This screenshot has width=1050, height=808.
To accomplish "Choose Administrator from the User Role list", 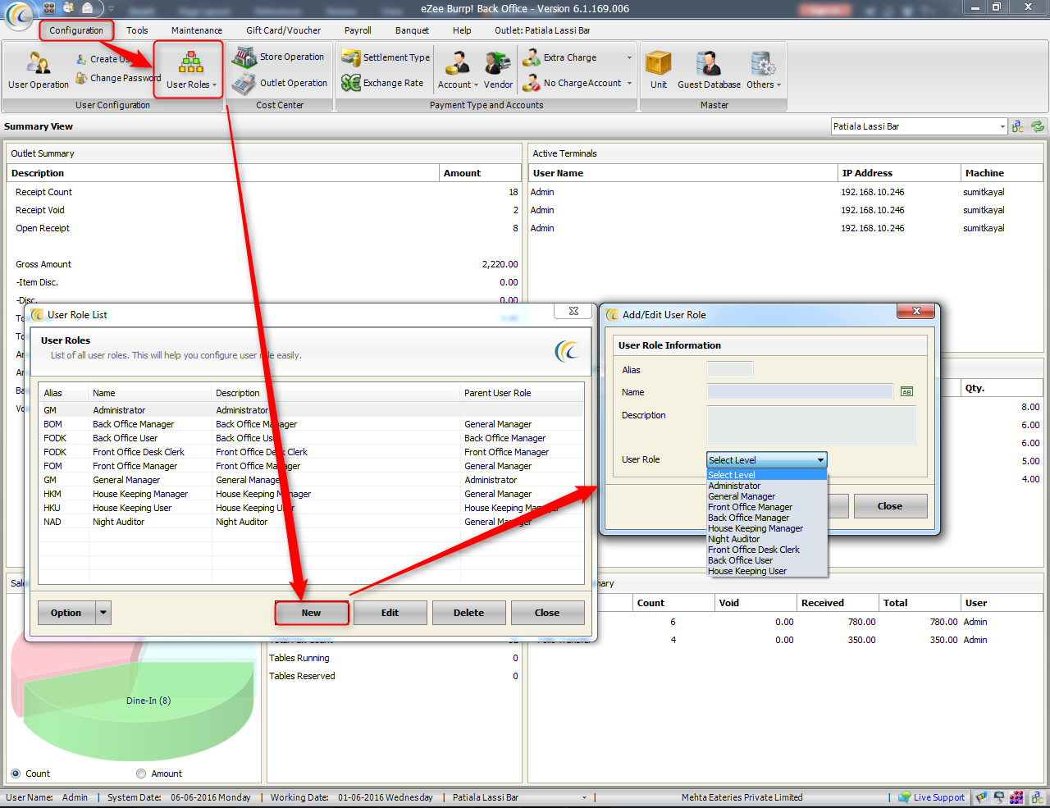I will [x=767, y=486].
